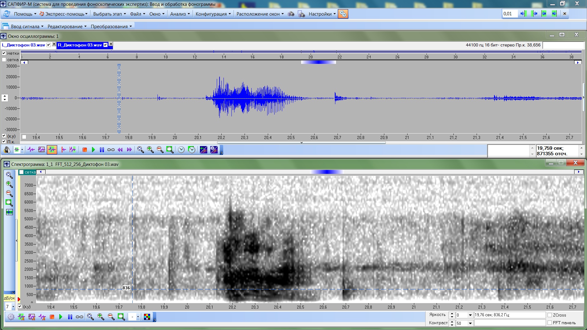This screenshot has height=330, width=587.
Task: Open waveform view dropdown arrow in oscillogram toolbar
Action: coord(22,150)
